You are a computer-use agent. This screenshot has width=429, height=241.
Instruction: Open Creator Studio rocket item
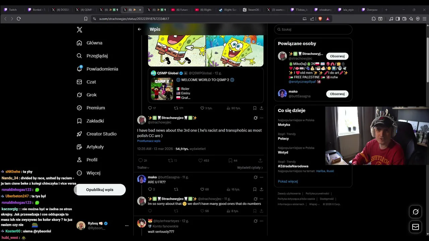click(97, 134)
